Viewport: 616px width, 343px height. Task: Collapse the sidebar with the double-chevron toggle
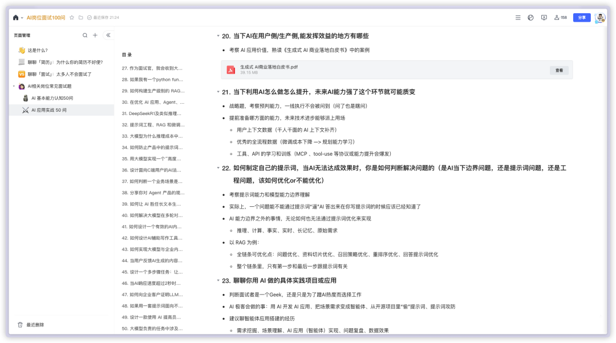(x=108, y=35)
